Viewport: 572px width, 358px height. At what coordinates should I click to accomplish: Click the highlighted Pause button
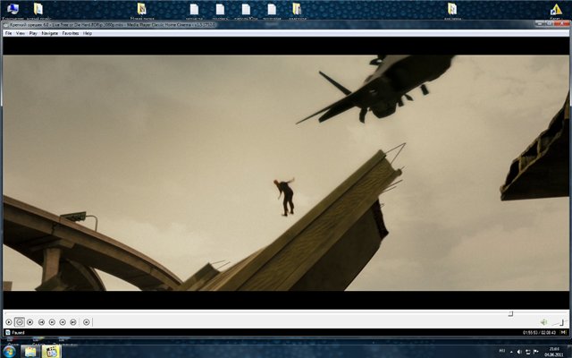click(20, 322)
